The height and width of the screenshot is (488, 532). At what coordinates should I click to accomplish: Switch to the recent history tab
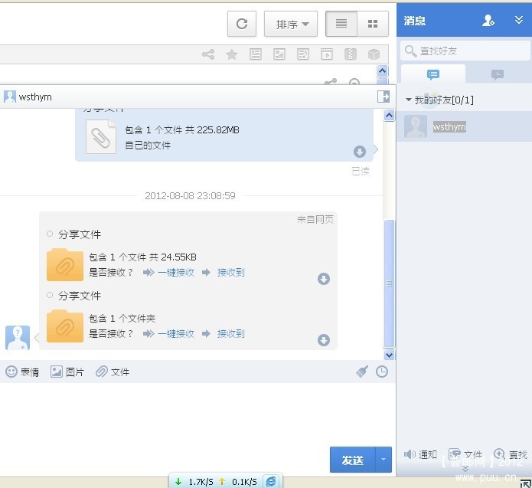tap(497, 74)
